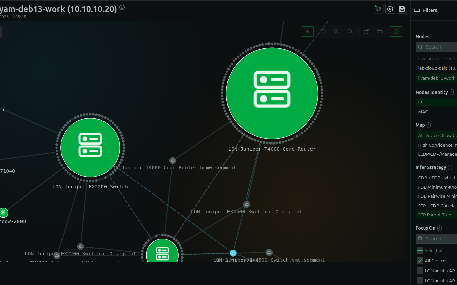Click the Map filter count badge
The image size is (457, 285).
coord(429,125)
